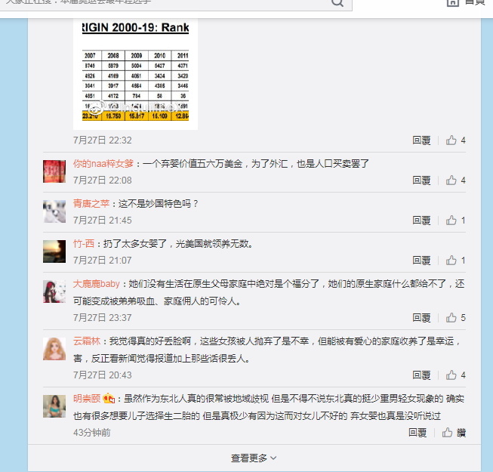Reply to the comment by 青唐之苹
Screen dimensions: 493x472
point(421,220)
